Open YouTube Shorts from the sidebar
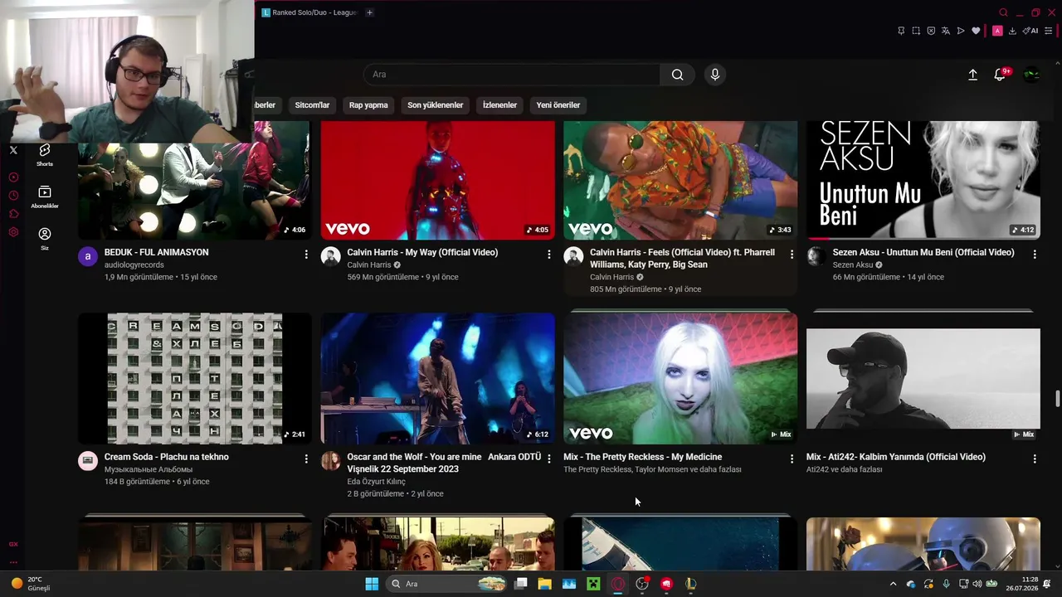 (45, 154)
